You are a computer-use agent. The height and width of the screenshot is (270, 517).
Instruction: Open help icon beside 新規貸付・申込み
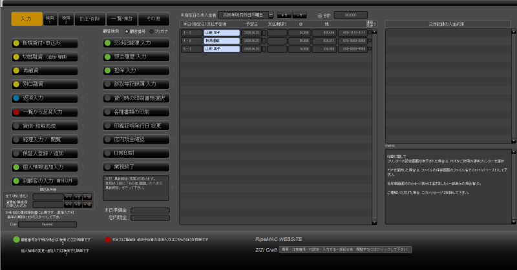(x=83, y=43)
